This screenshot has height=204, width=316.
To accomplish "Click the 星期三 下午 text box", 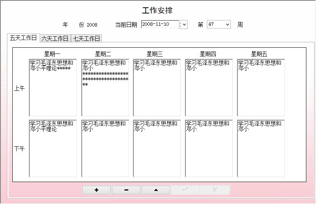I will click(x=157, y=149).
